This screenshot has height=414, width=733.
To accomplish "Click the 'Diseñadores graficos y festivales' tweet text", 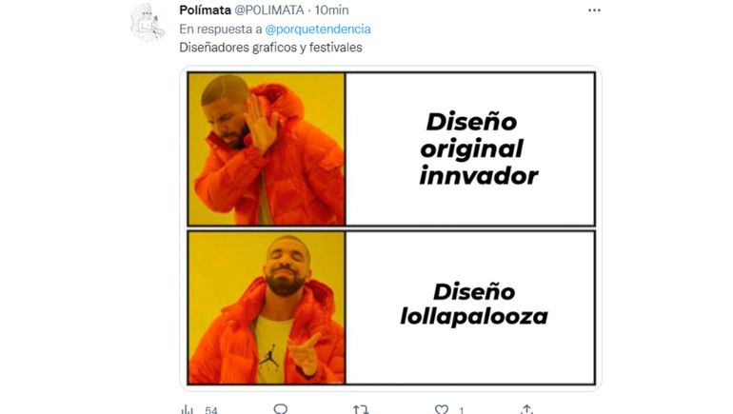I will pos(270,48).
